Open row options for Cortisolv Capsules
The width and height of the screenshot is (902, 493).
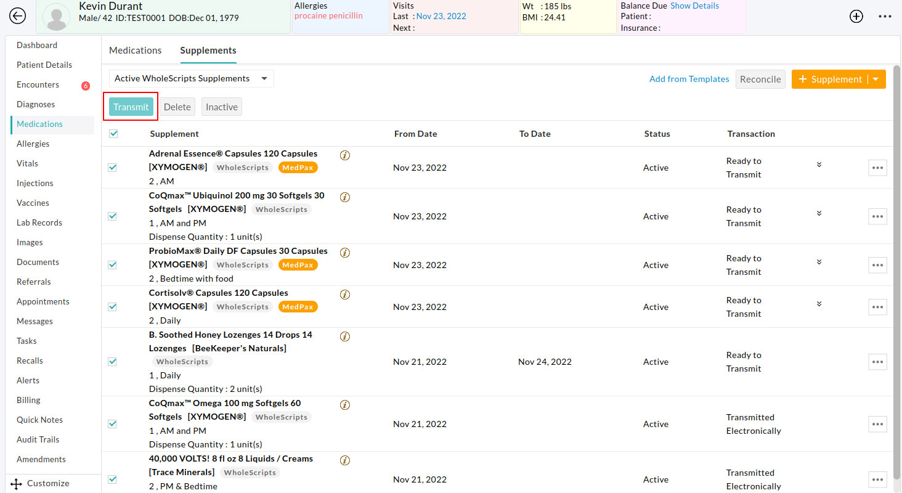click(x=877, y=307)
